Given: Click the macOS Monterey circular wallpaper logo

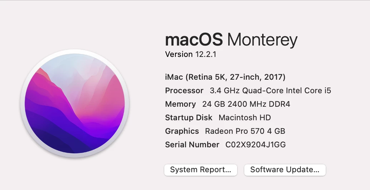Looking at the screenshot, I should (75, 104).
